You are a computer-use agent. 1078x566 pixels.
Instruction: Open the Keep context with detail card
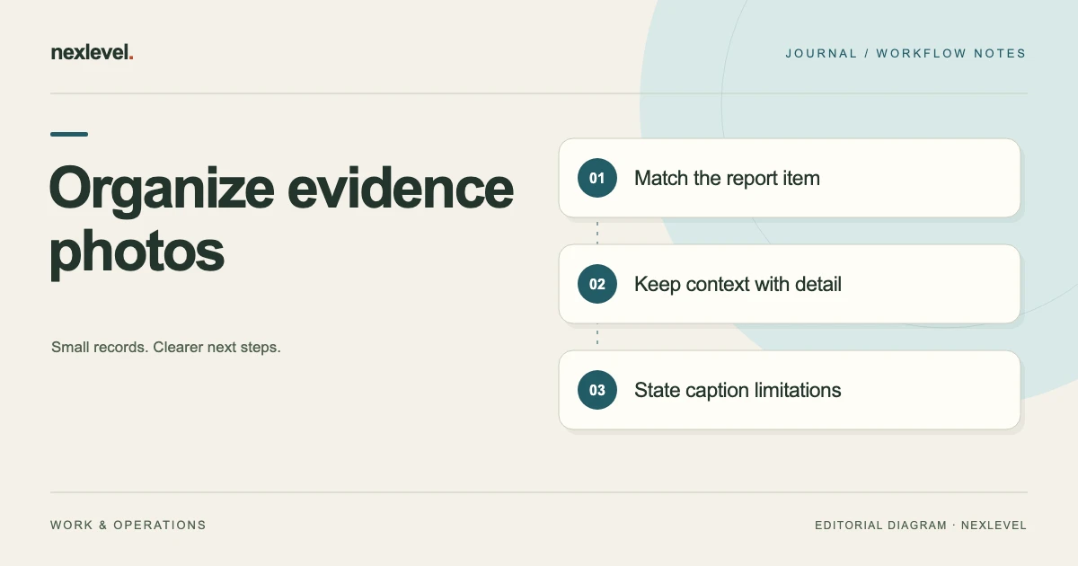(790, 284)
